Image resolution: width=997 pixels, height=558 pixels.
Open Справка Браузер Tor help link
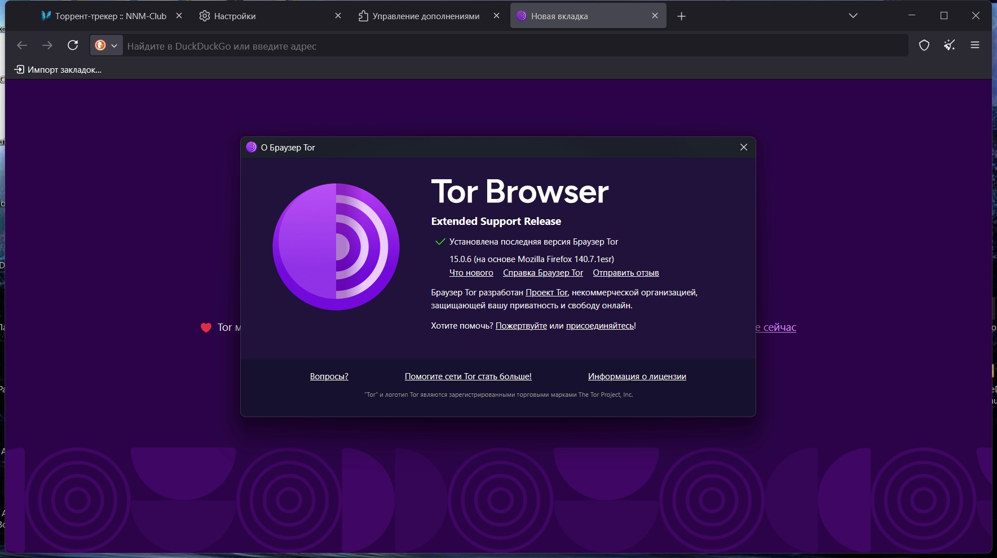pyautogui.click(x=543, y=273)
